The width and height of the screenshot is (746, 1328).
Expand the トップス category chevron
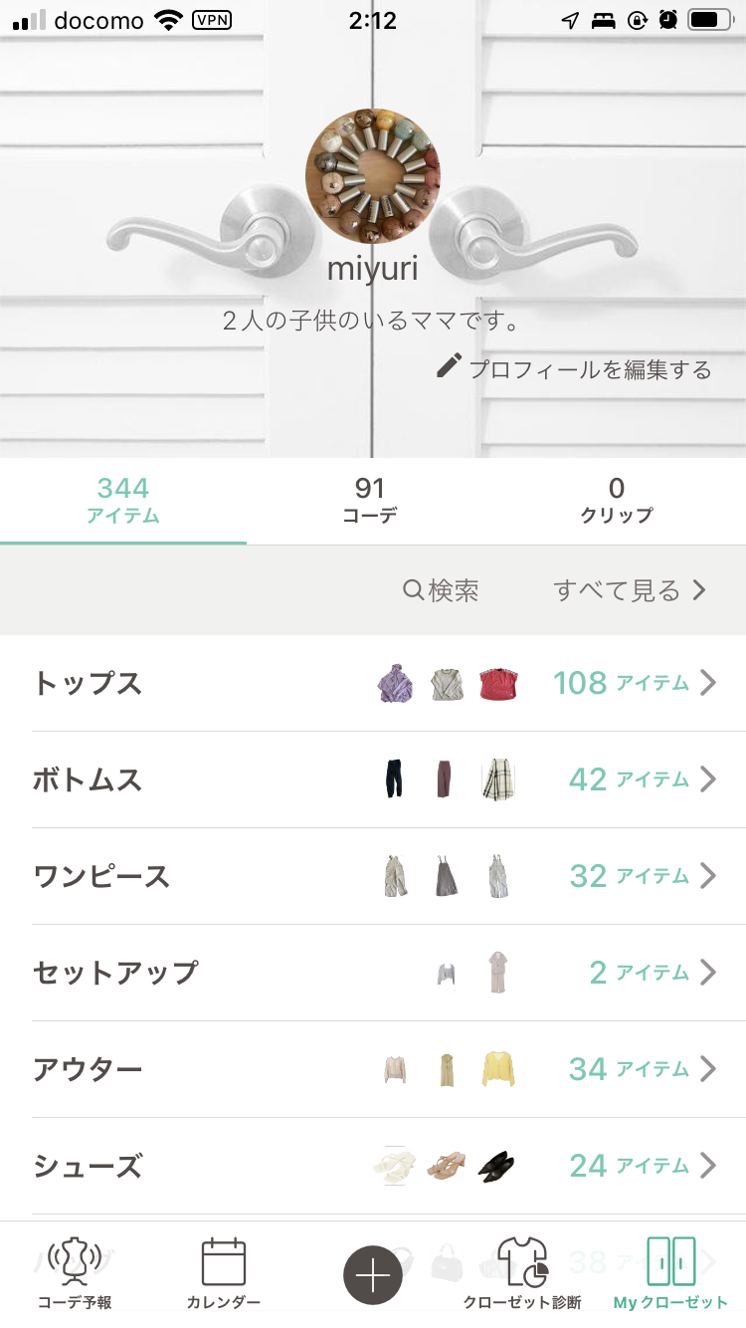coord(707,683)
